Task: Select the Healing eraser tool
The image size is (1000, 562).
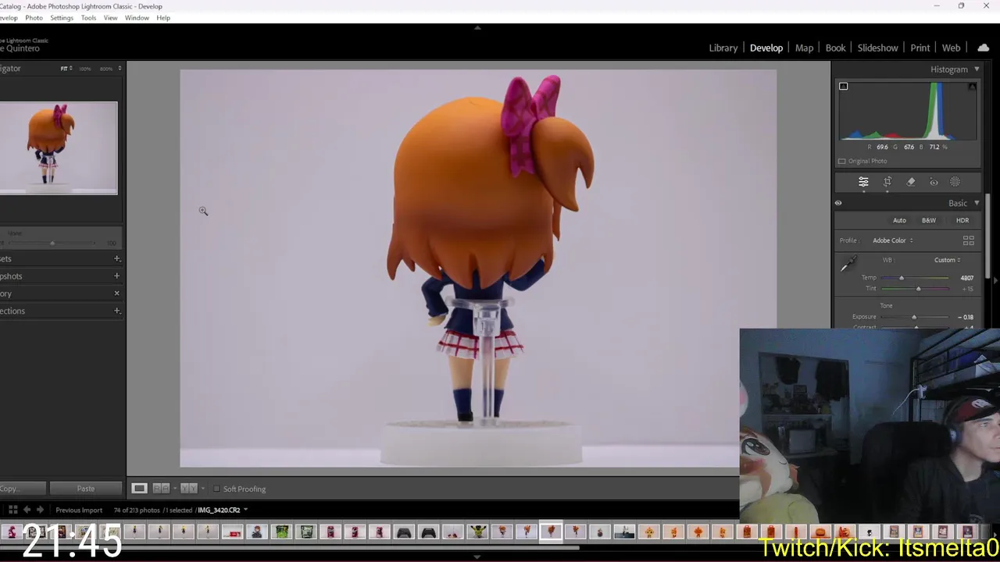Action: pos(911,182)
